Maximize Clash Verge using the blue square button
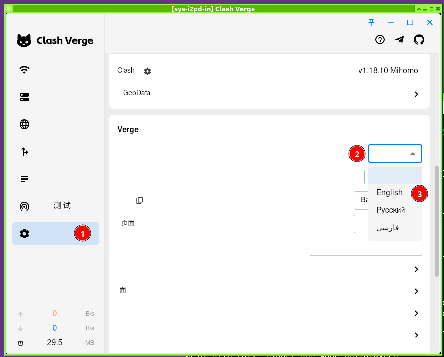 click(x=410, y=22)
